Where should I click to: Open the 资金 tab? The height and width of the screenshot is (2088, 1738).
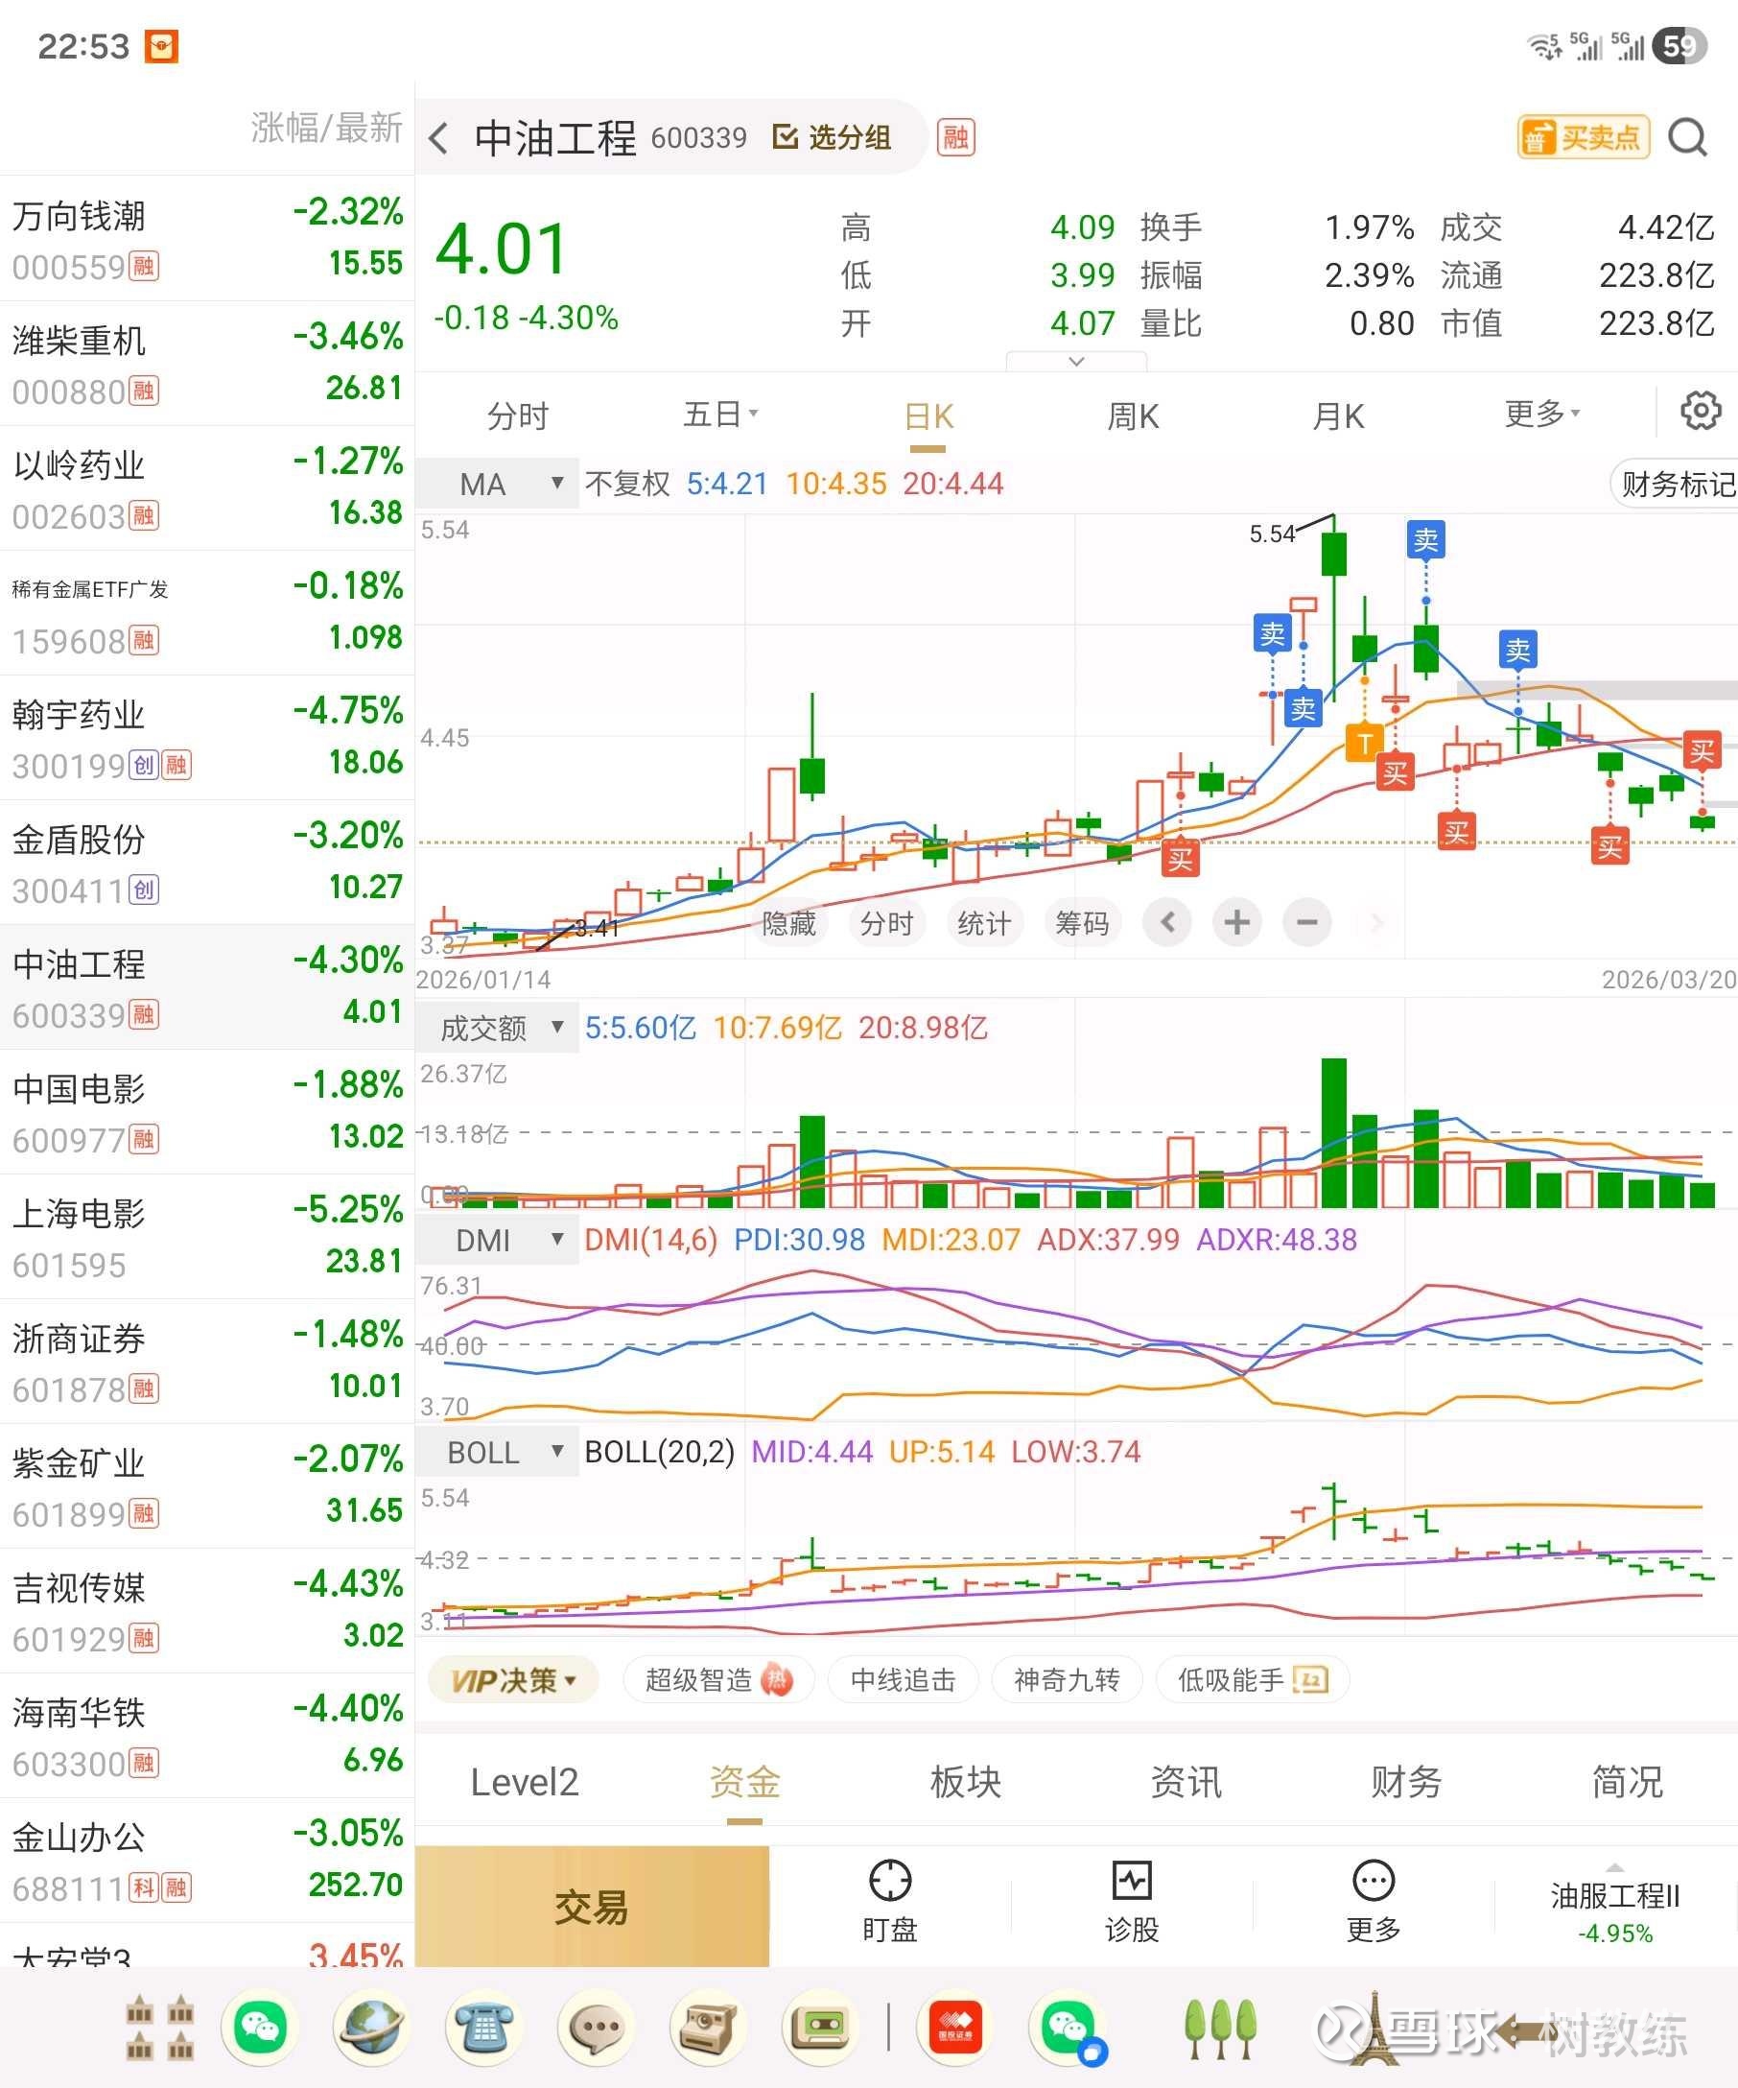tap(744, 1783)
